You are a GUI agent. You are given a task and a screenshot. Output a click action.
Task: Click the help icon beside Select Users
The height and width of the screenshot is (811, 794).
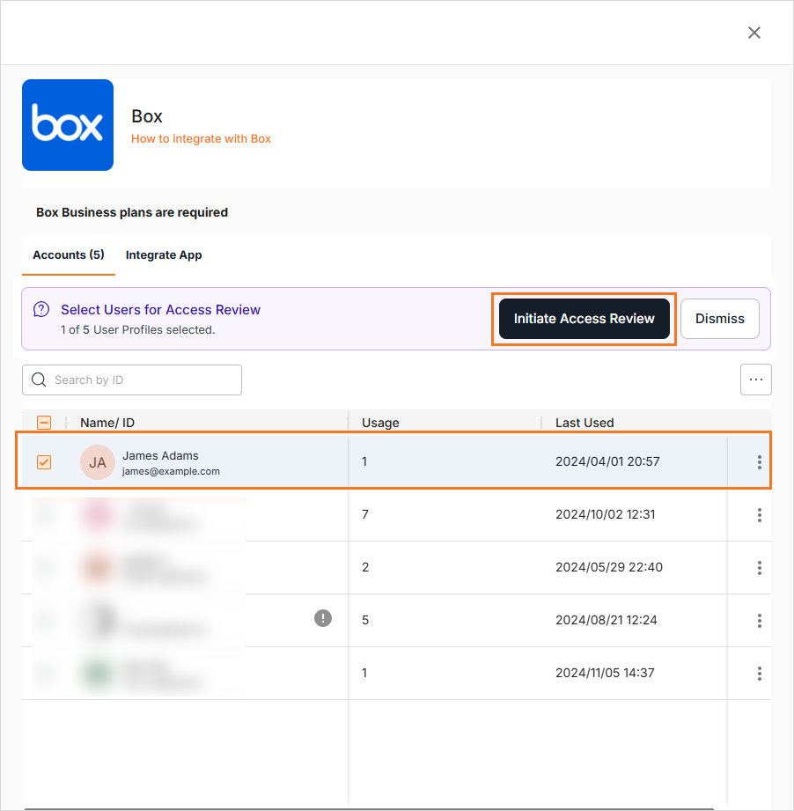click(41, 309)
